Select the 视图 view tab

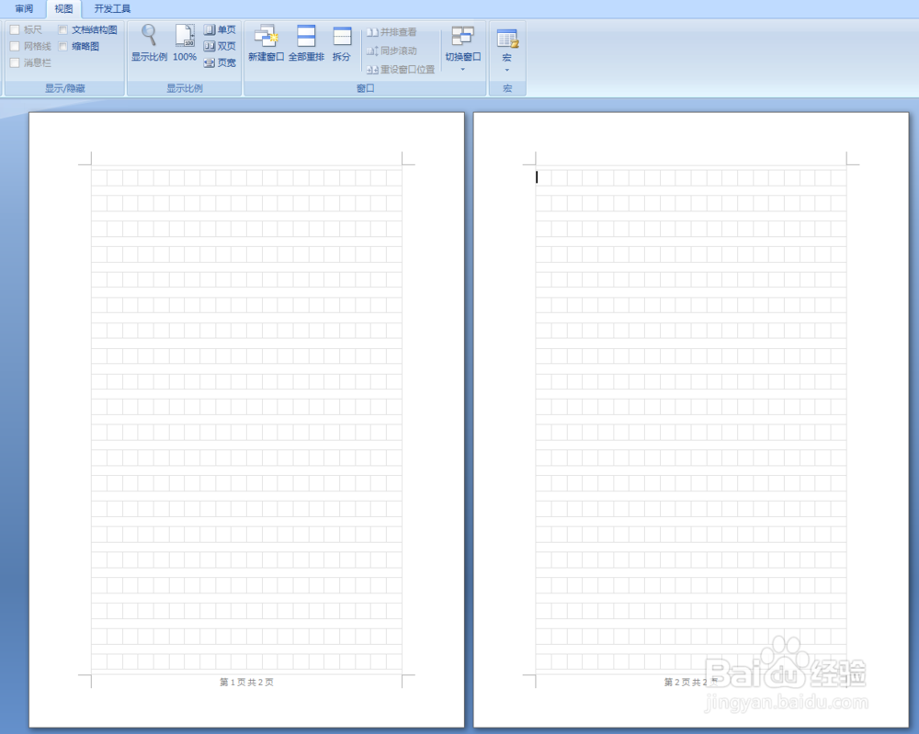click(64, 9)
